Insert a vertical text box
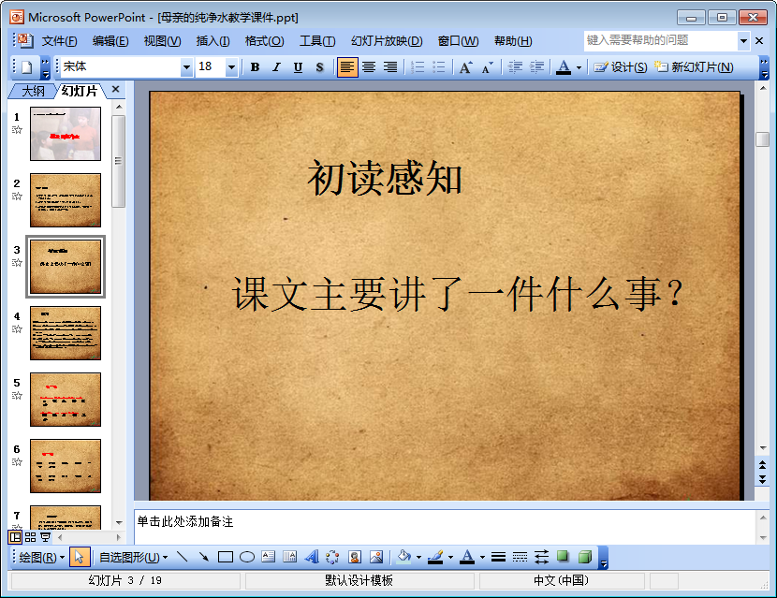777x598 pixels. tap(290, 558)
